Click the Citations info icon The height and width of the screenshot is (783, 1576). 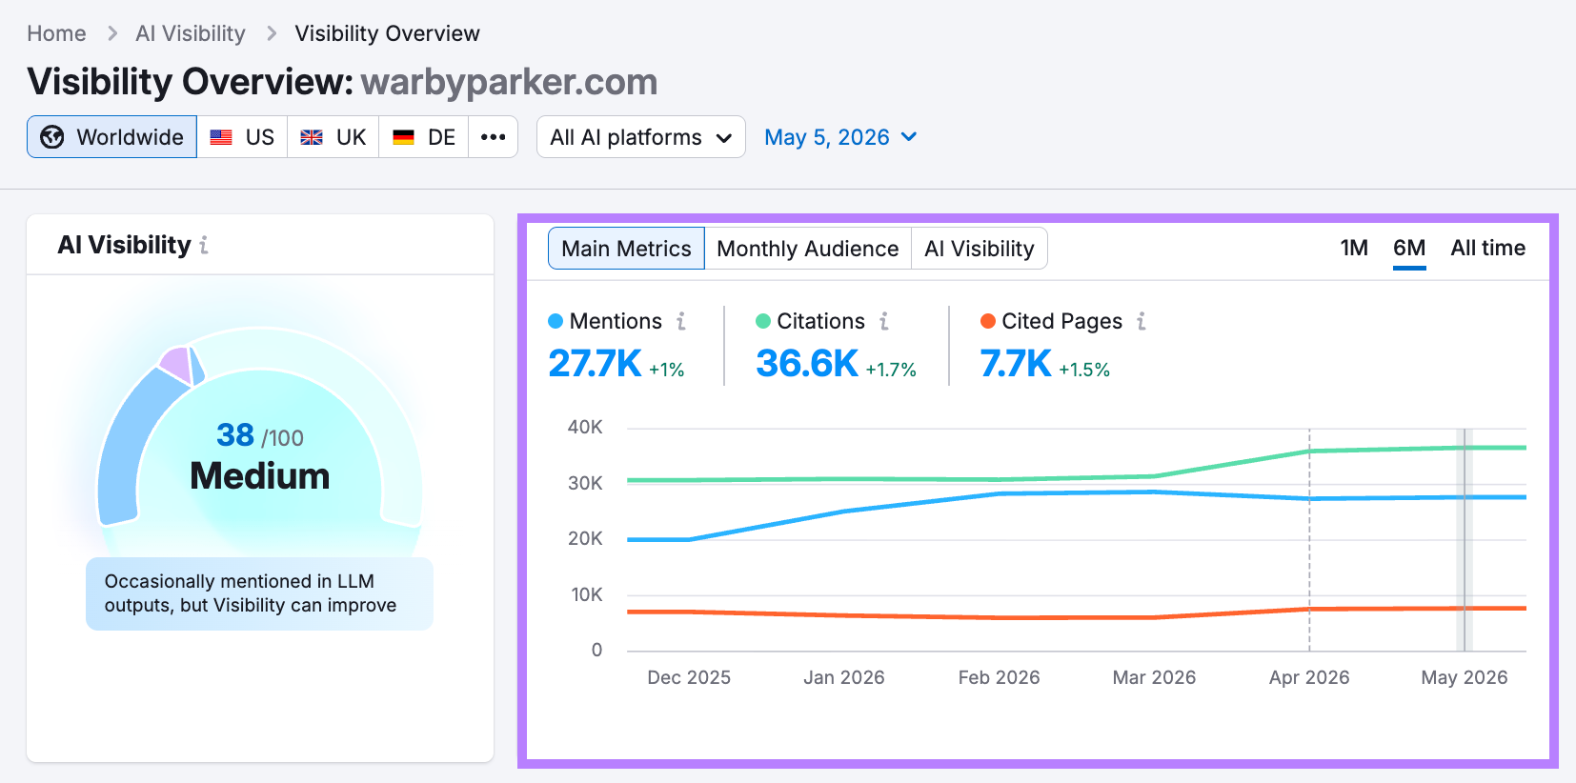click(x=884, y=321)
